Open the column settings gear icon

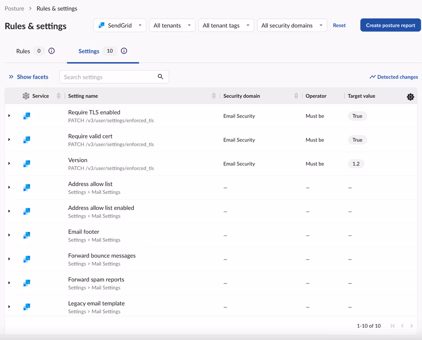coord(410,96)
